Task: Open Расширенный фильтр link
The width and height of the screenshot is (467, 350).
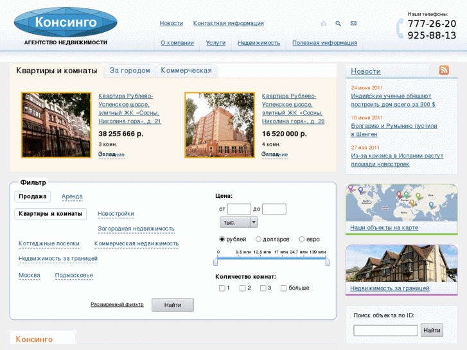Action: point(117,304)
